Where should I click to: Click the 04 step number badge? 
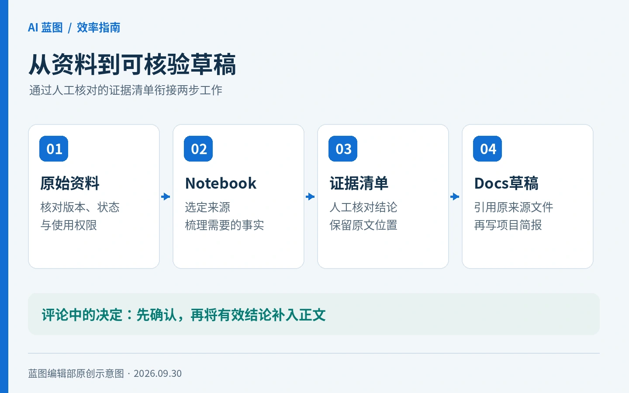point(487,149)
